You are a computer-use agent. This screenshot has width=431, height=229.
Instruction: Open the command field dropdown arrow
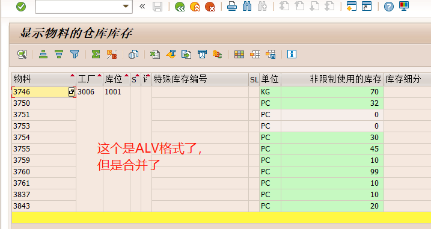coord(126,7)
